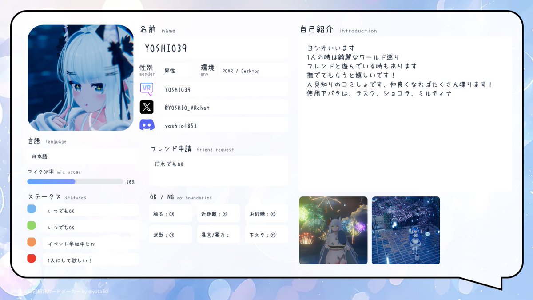Click the お砂糖 boundary cell

[266, 213]
